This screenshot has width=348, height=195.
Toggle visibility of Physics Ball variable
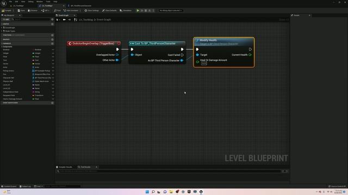click(53, 81)
